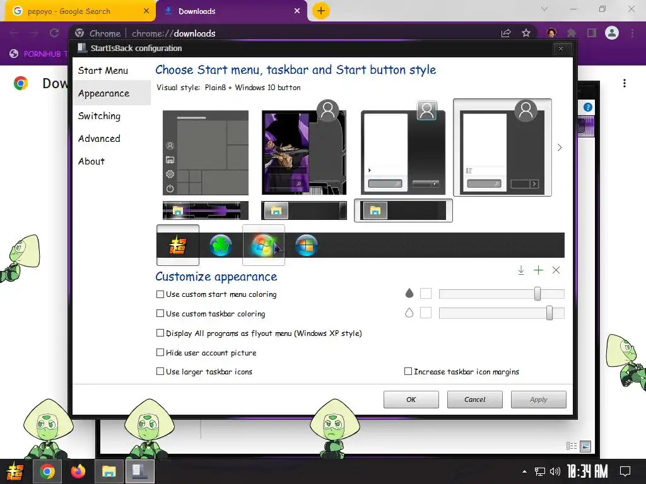
Task: Open the notification center icon
Action: (625, 471)
